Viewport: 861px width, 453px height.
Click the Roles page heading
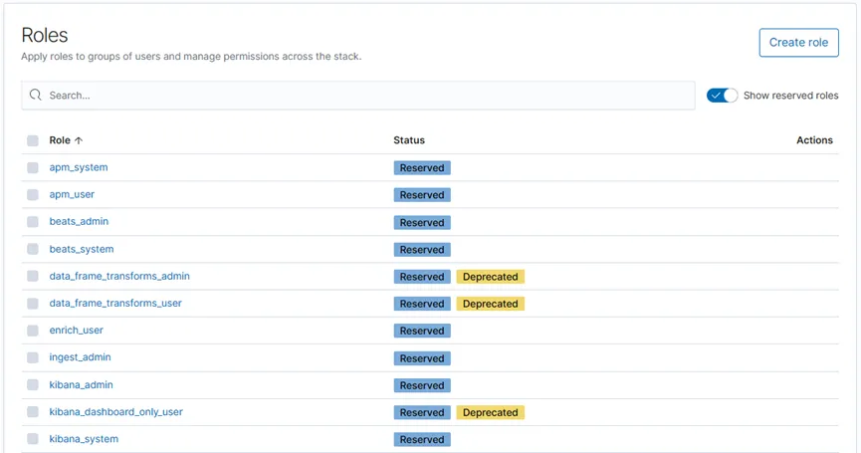point(45,35)
